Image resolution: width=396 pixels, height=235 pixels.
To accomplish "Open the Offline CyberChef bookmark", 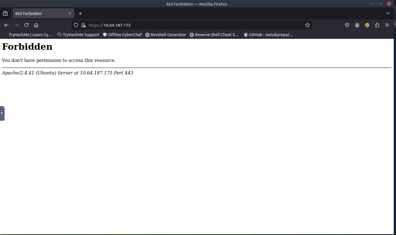I will pos(122,35).
